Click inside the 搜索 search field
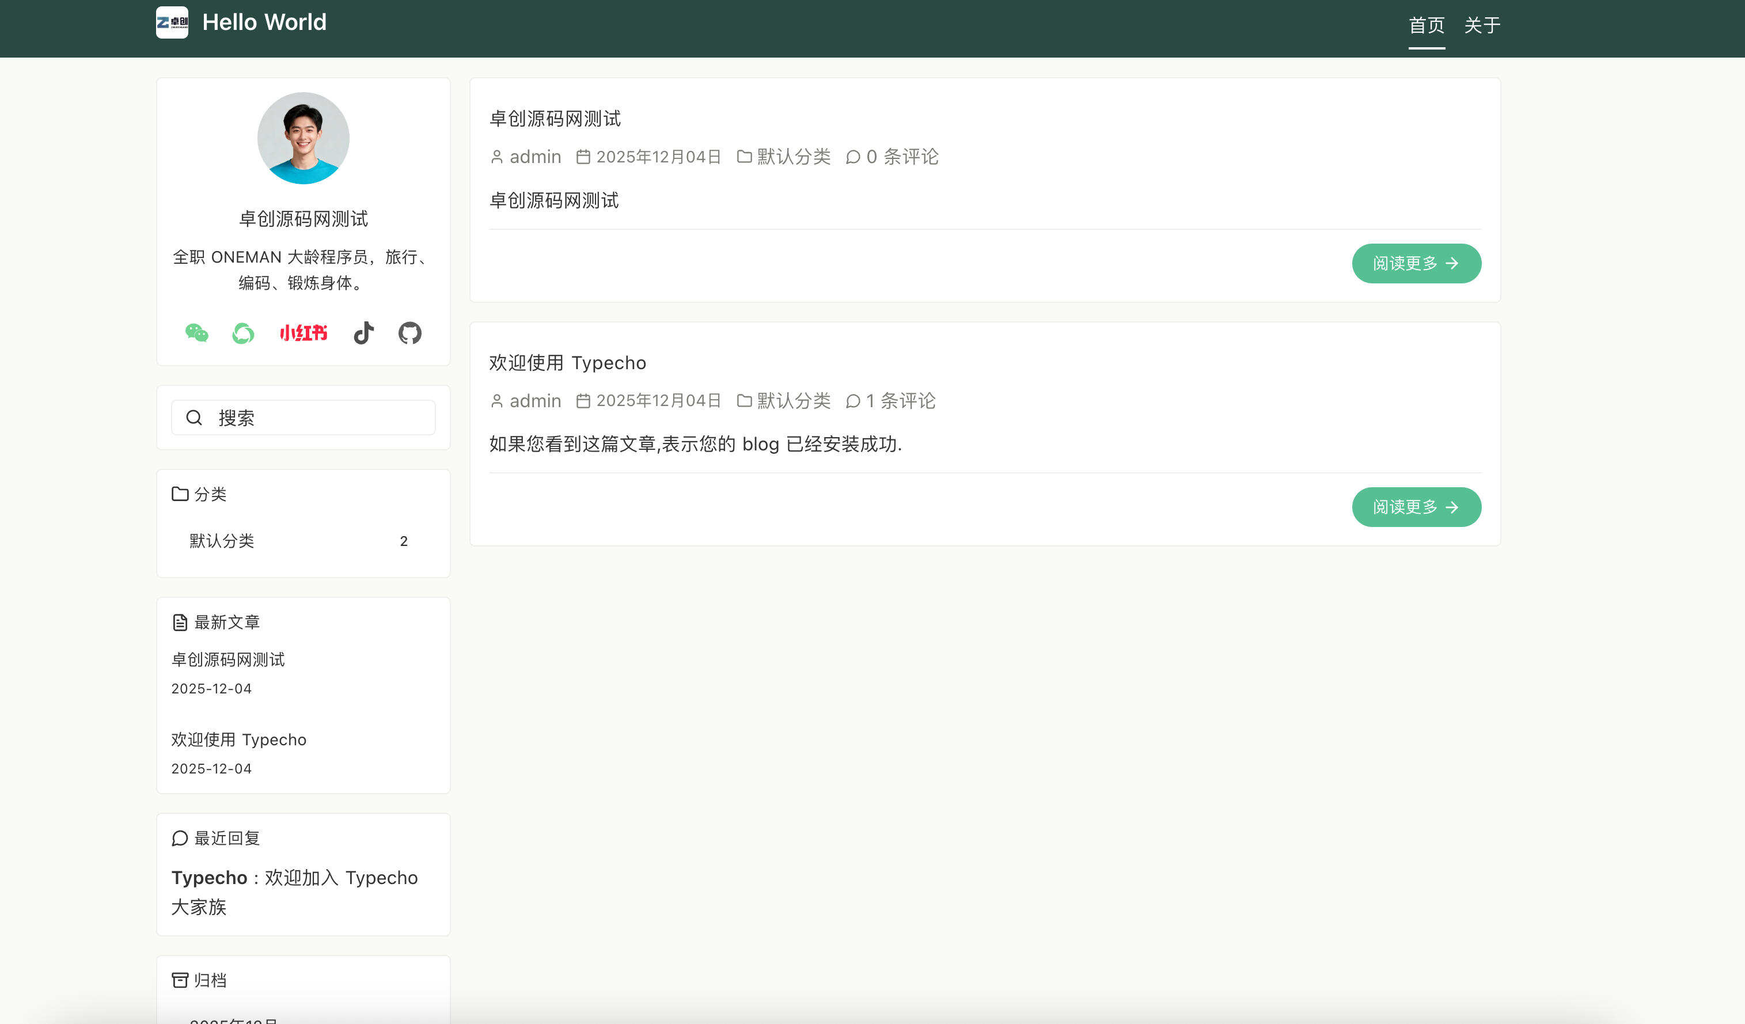The image size is (1745, 1024). coord(305,418)
